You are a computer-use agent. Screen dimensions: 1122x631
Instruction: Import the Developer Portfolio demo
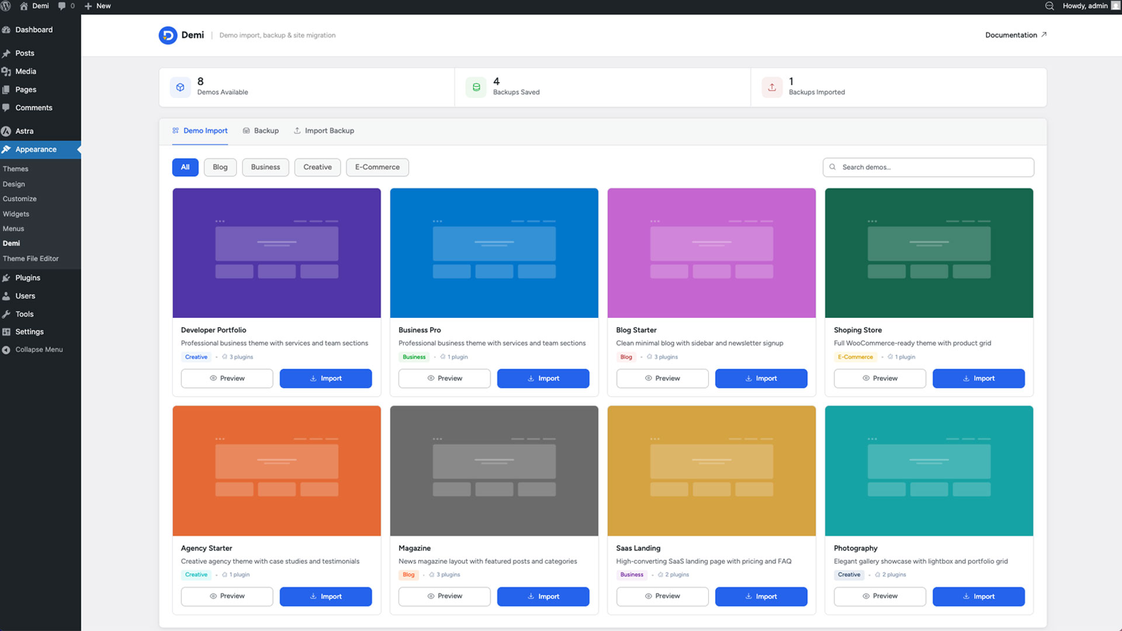(325, 379)
